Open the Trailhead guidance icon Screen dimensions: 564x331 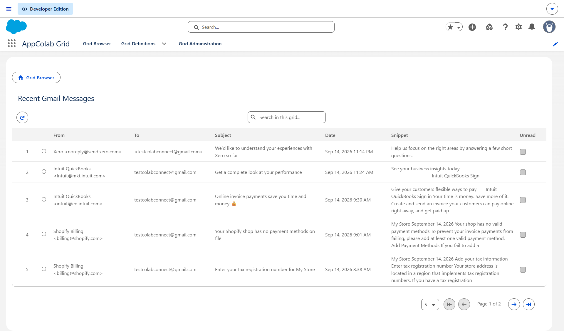coord(489,27)
